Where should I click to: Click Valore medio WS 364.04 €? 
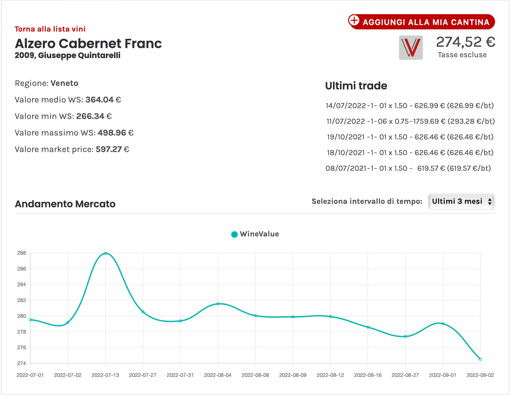(68, 100)
